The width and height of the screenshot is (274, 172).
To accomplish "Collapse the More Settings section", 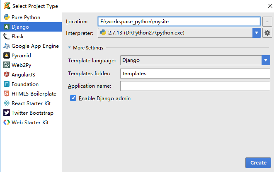I will coord(69,47).
